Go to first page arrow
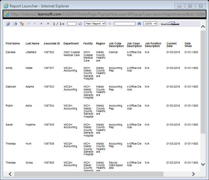The image size is (209, 180). tap(29, 24)
